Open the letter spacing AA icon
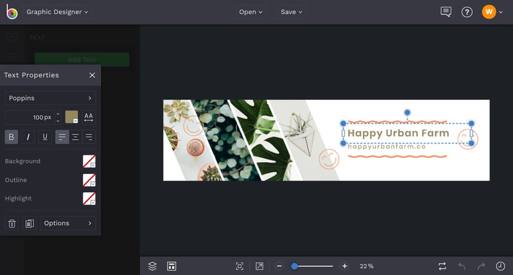The width and height of the screenshot is (513, 275). (x=89, y=117)
